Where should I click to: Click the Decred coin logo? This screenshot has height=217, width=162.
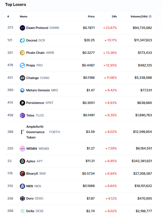click(x=22, y=40)
